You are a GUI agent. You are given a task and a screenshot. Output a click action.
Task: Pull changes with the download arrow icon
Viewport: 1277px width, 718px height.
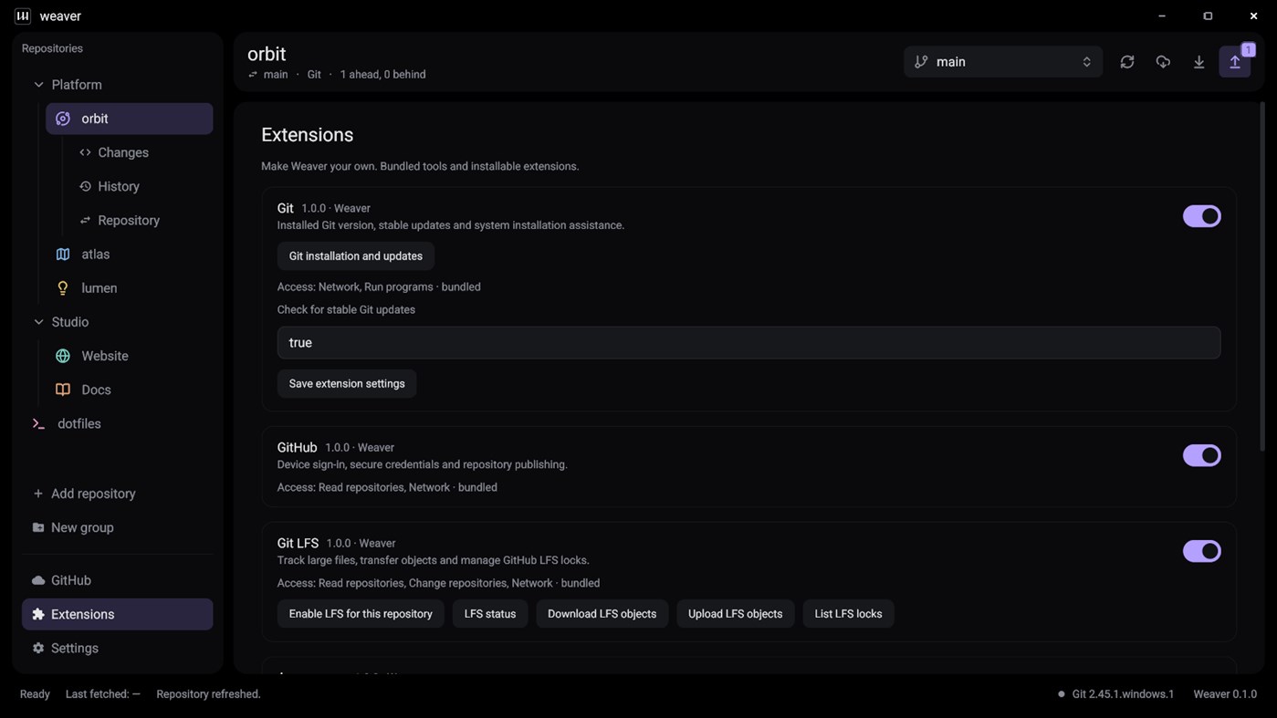pos(1198,62)
